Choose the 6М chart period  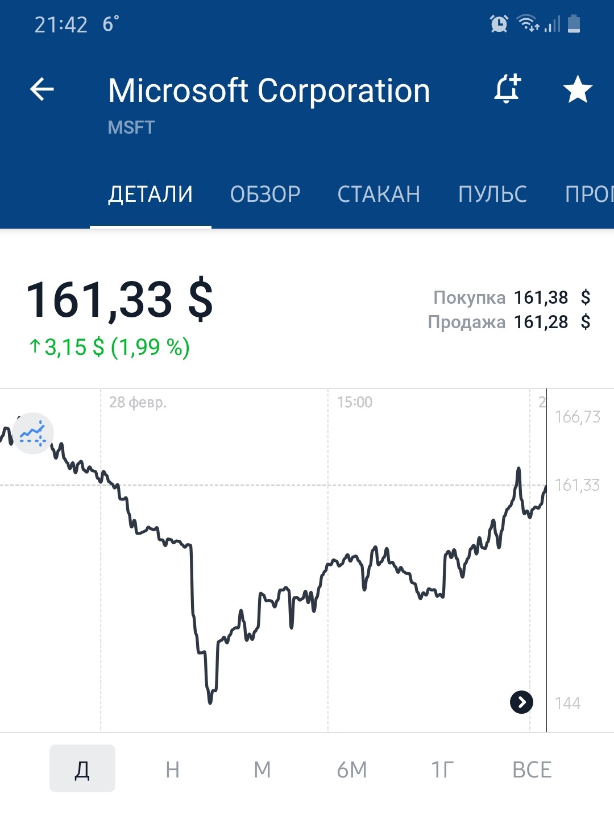coord(352,770)
